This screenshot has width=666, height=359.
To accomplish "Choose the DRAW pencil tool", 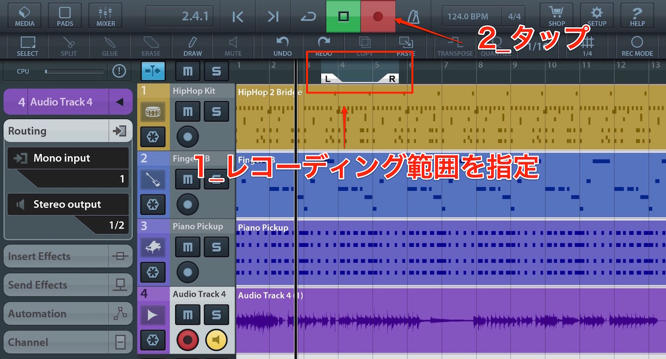I will (192, 46).
